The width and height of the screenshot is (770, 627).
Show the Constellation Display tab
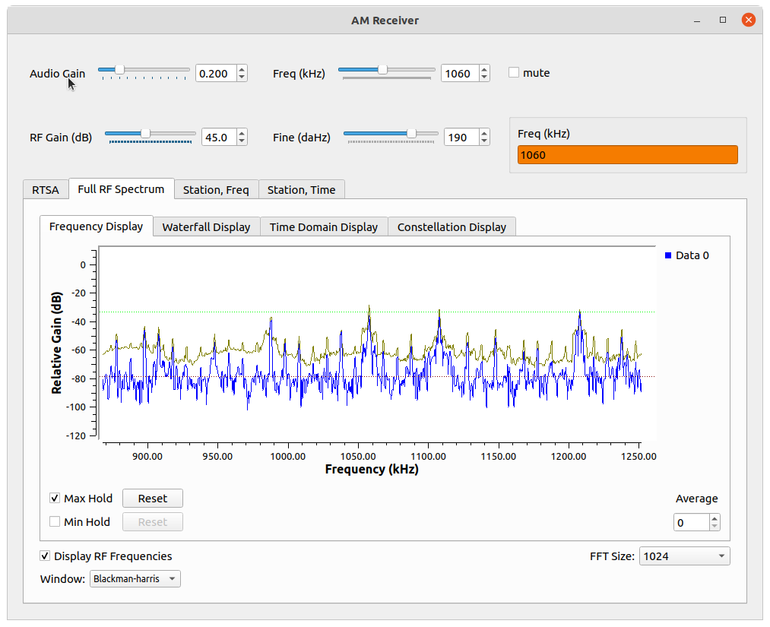click(452, 227)
